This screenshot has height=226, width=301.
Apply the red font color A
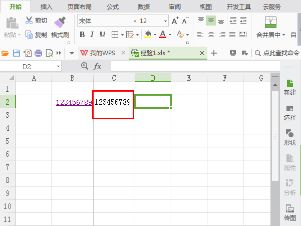click(x=163, y=35)
